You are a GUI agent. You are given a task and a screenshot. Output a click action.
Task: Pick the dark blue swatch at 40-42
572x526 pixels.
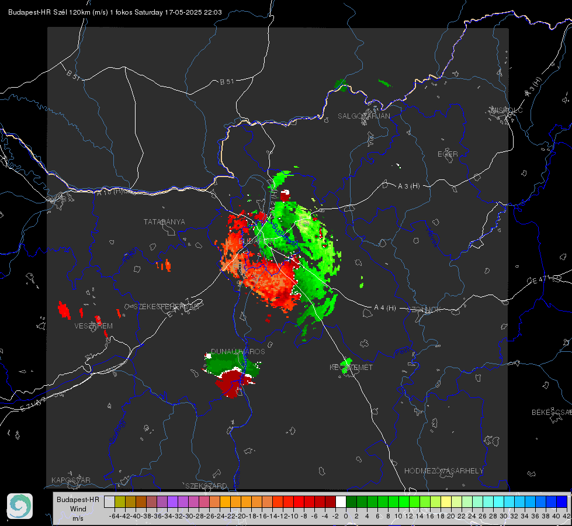tap(562, 502)
